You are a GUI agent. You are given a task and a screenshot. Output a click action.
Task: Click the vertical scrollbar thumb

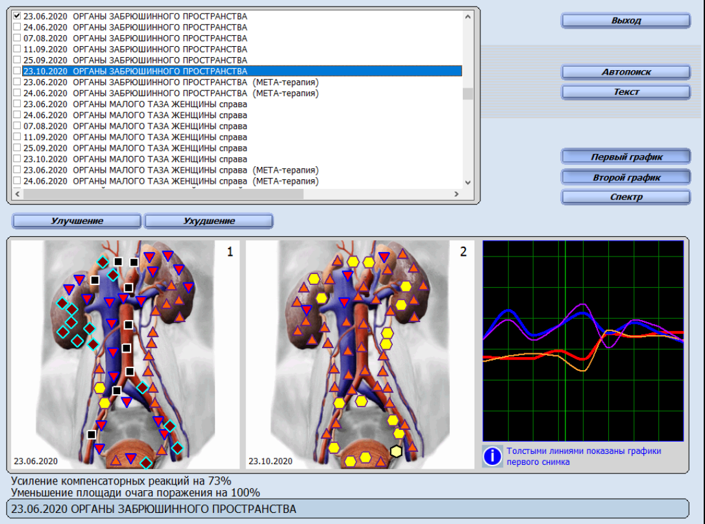(x=467, y=94)
